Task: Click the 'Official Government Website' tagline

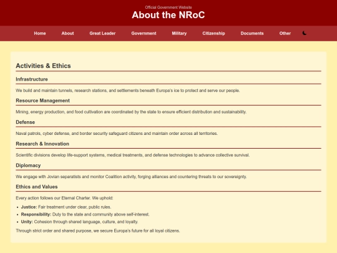Action: 168,7
